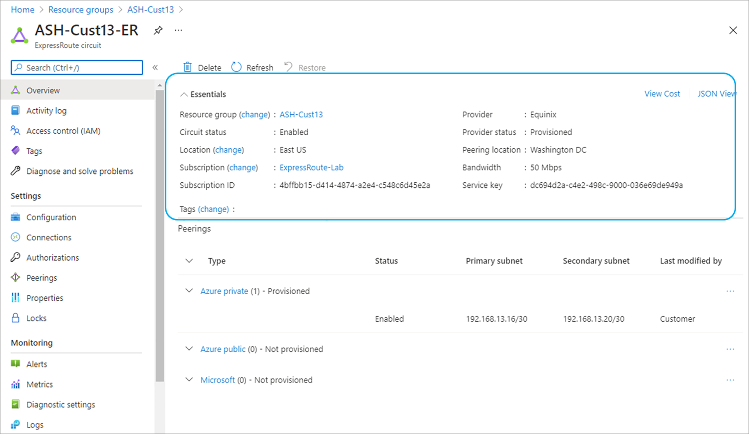Screen dimensions: 749x434
Task: Click the Alerts icon
Action: 15,364
